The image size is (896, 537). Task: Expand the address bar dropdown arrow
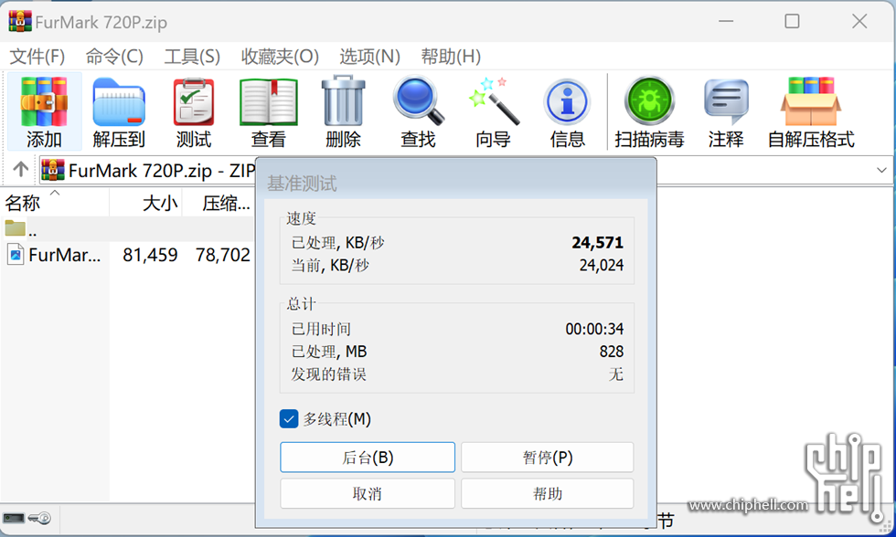point(881,170)
